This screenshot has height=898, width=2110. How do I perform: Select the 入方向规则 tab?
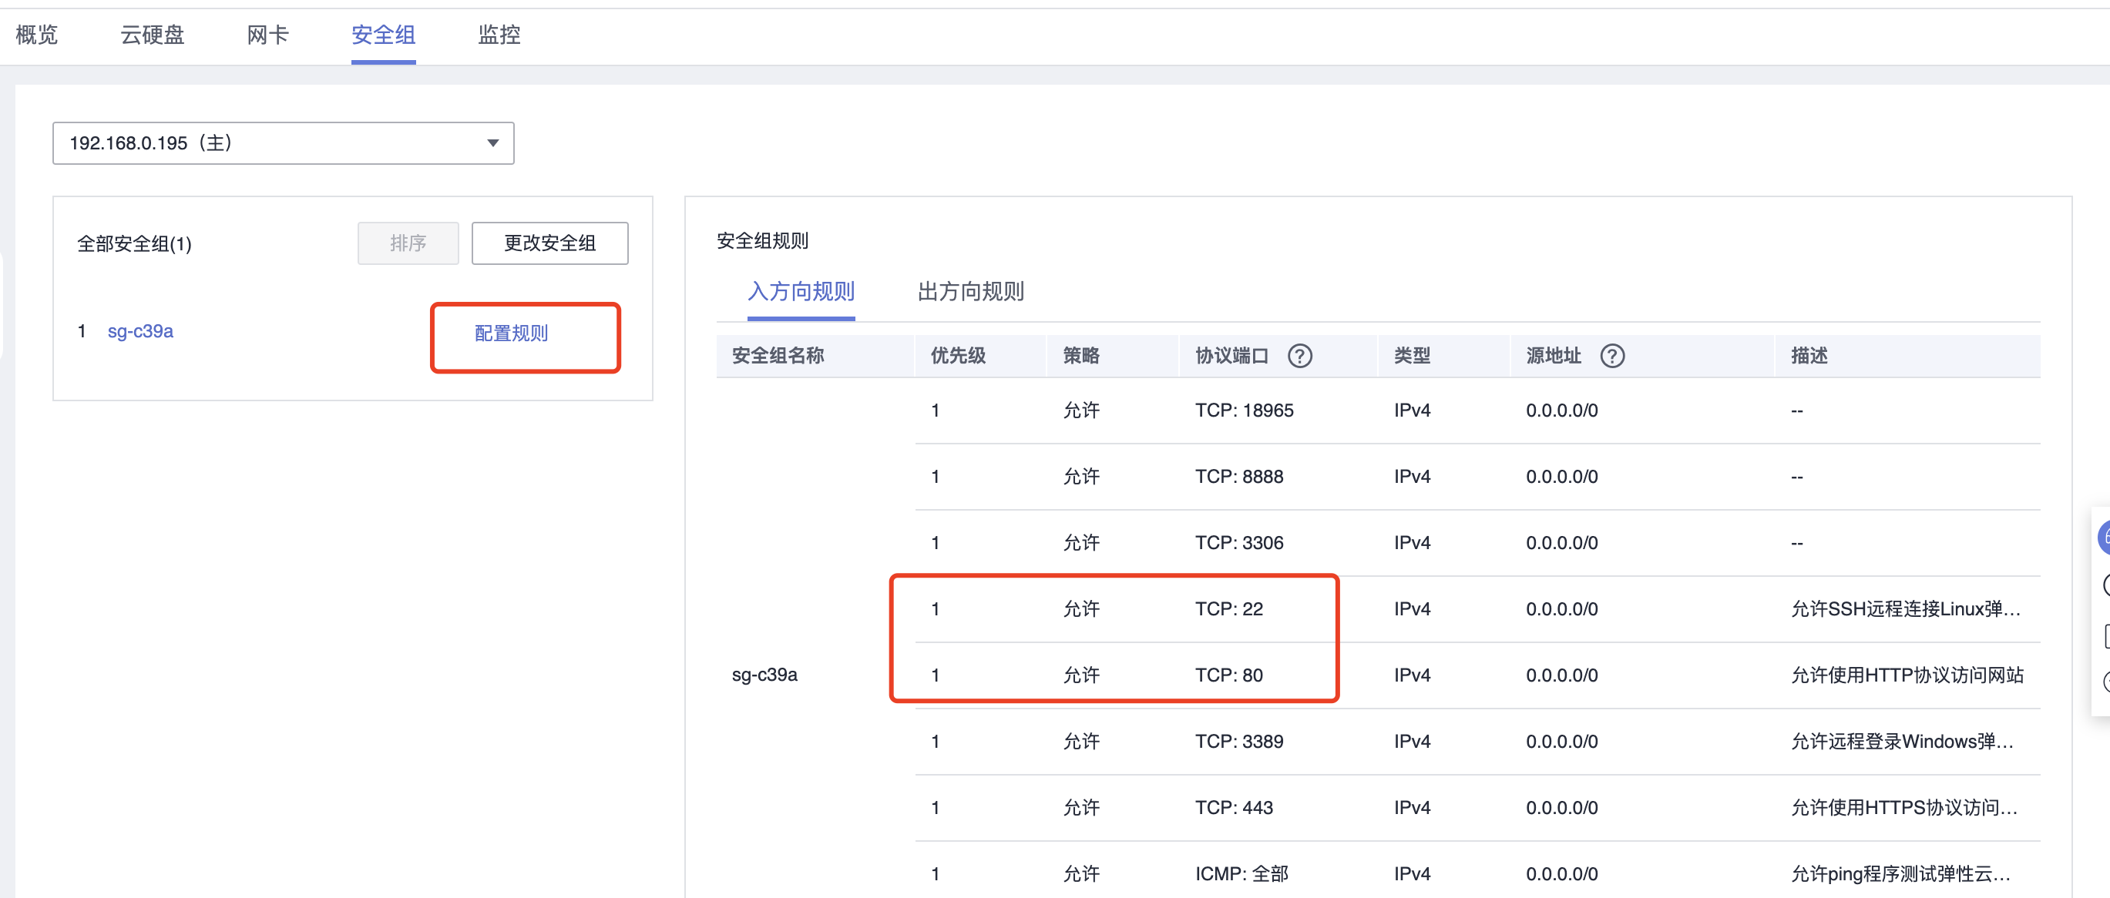tap(801, 291)
